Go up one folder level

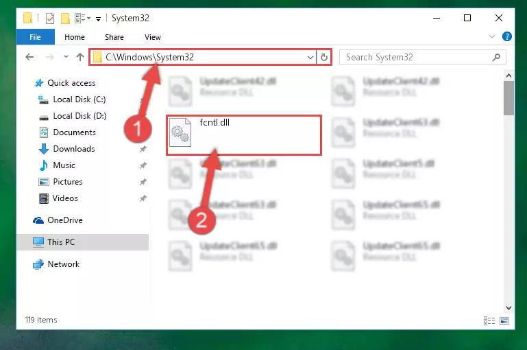click(80, 57)
